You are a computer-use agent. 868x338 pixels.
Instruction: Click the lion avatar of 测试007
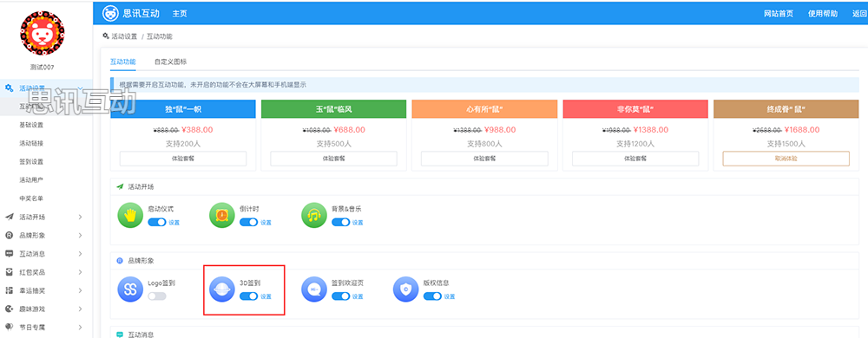point(42,33)
